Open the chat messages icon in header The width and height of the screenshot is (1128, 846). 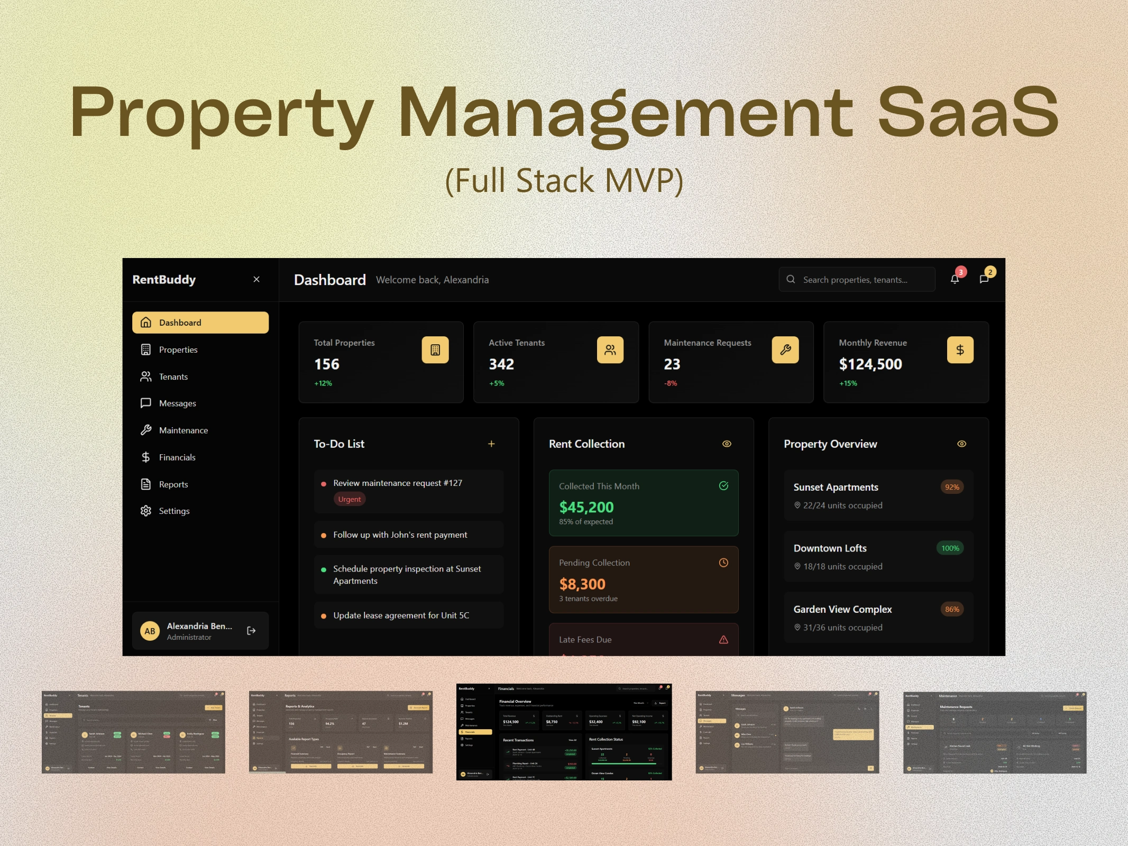(984, 279)
